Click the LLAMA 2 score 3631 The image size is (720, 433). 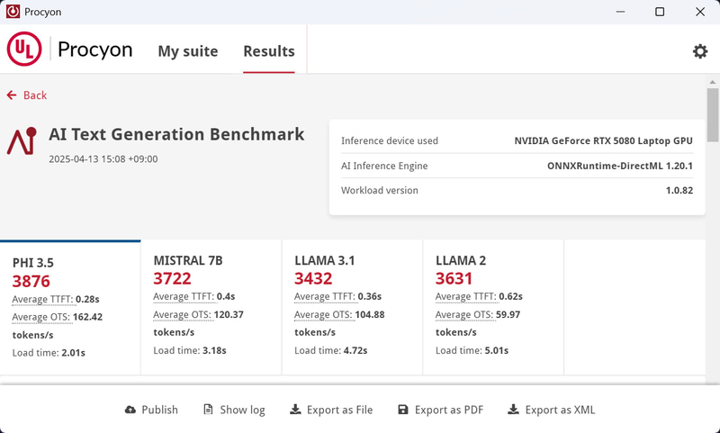(x=454, y=278)
